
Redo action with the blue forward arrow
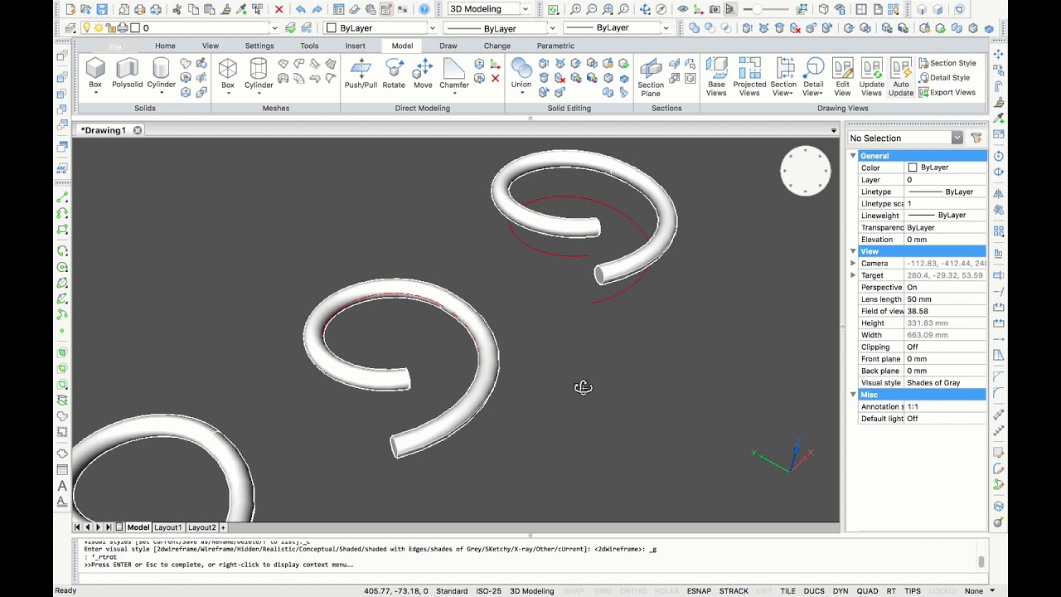tap(317, 9)
